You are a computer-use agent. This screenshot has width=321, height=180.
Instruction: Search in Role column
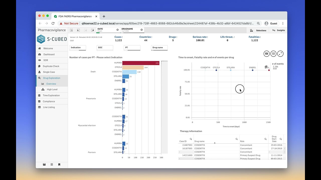pos(266,139)
